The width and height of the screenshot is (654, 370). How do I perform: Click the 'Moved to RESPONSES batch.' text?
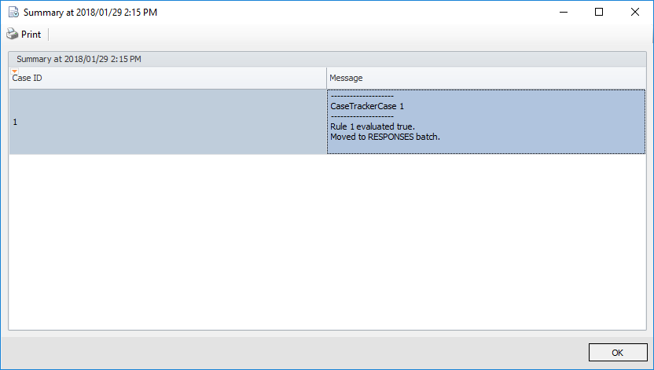click(x=384, y=137)
